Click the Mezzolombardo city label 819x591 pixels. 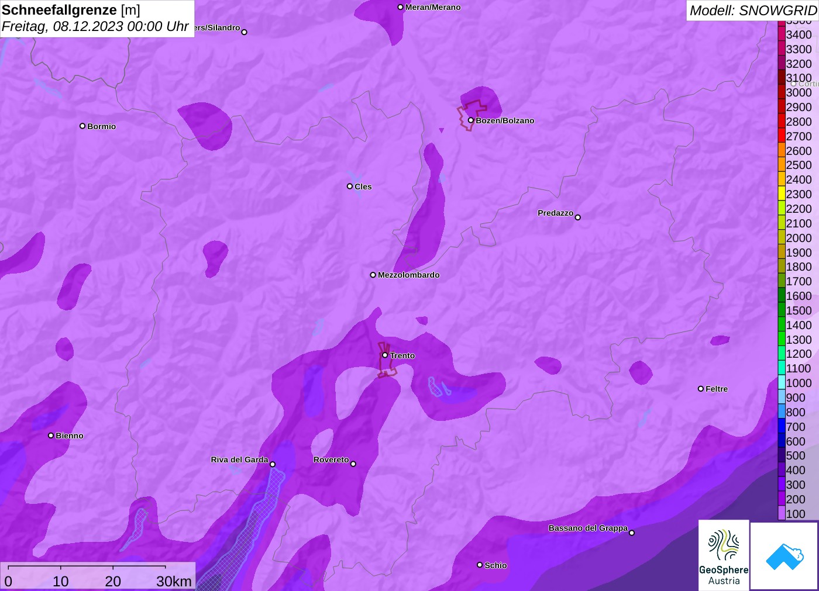click(408, 275)
